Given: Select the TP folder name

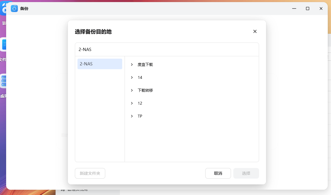Looking at the screenshot, I should click(140, 116).
